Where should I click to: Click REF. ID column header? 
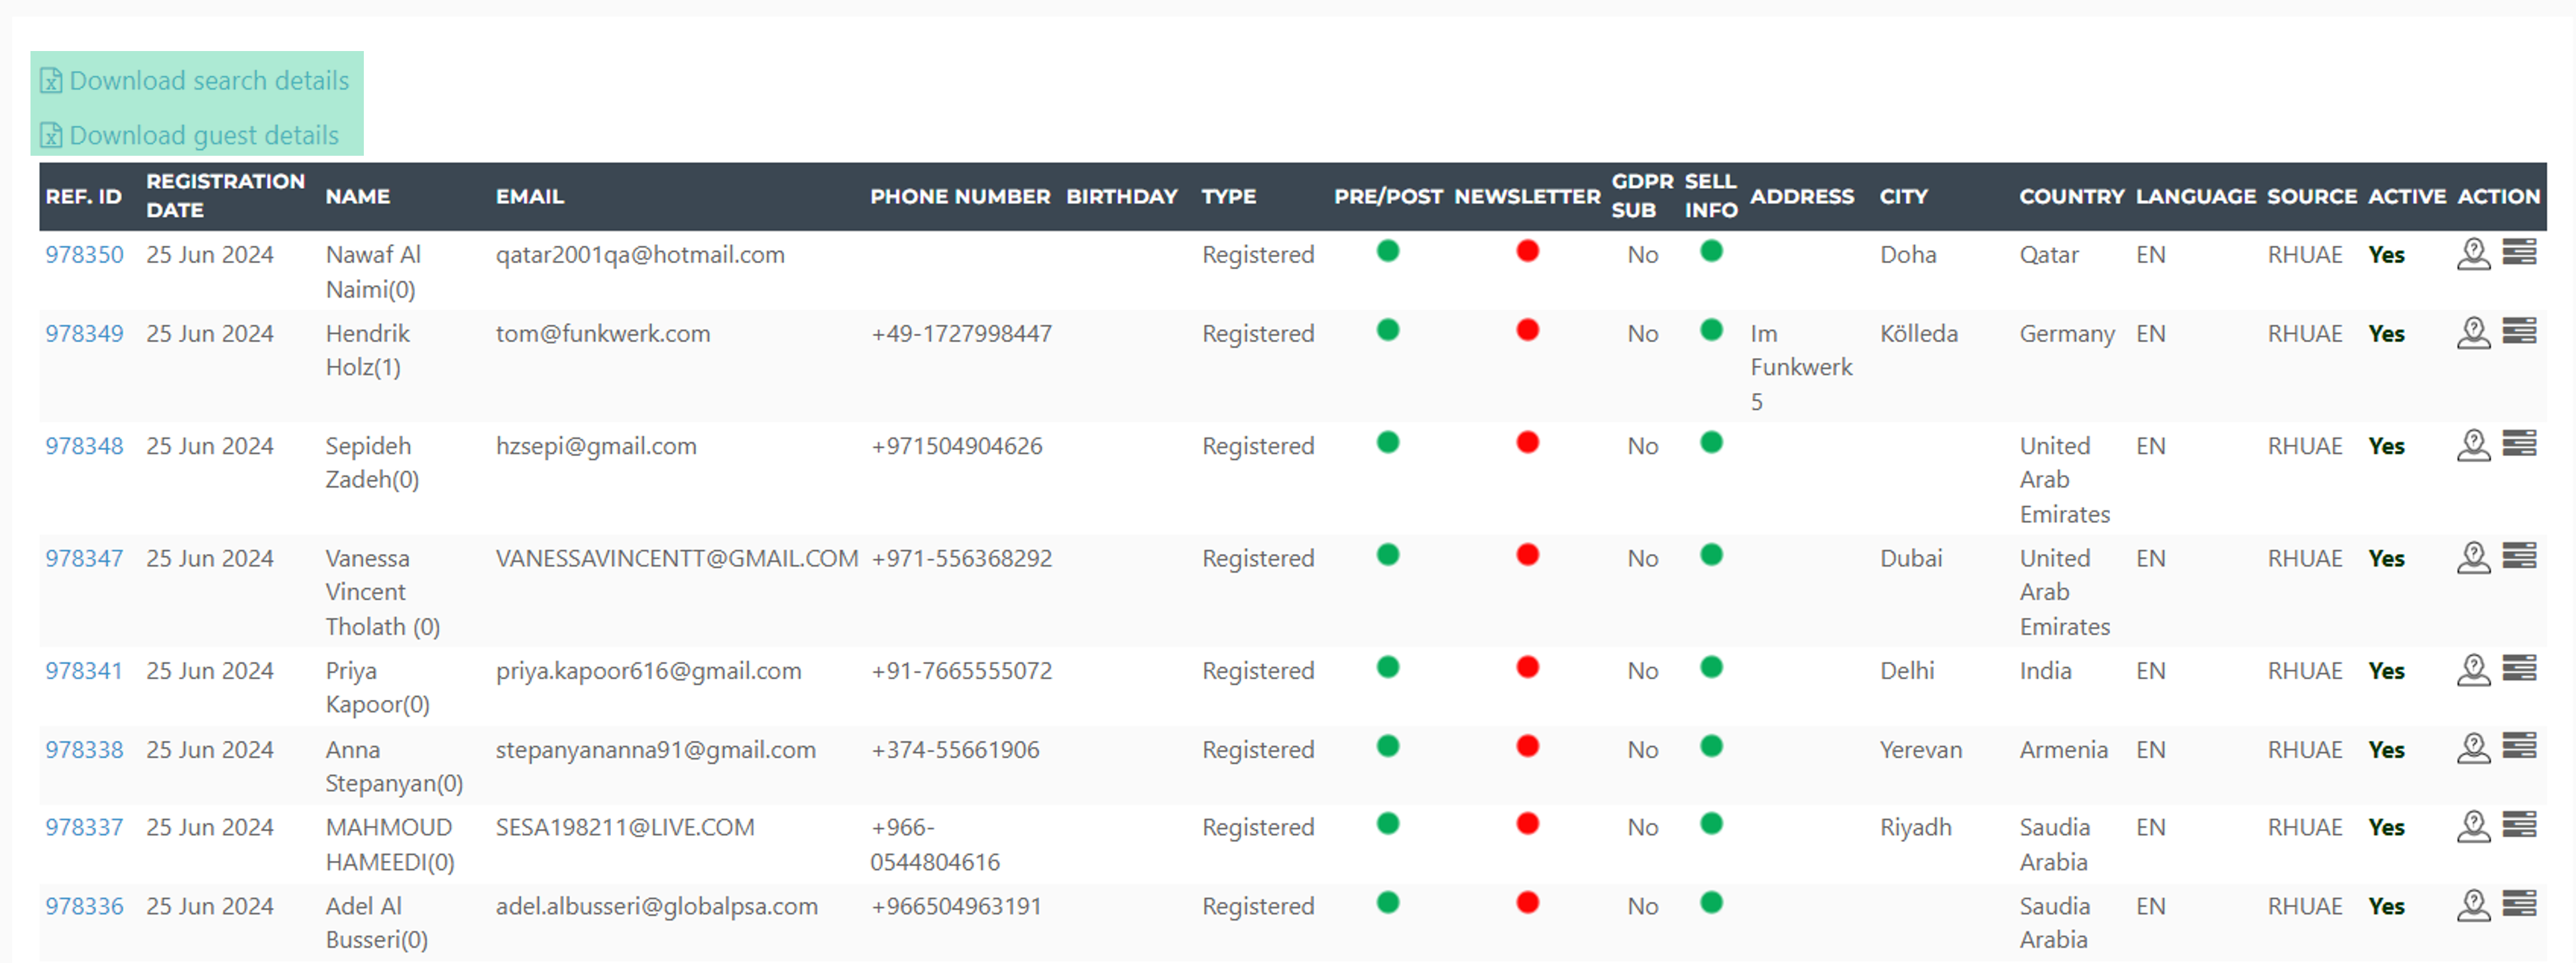coord(83,197)
